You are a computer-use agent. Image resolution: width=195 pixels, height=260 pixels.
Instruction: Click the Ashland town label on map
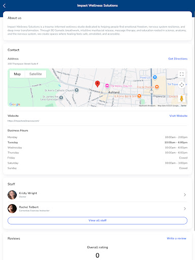[114, 92]
